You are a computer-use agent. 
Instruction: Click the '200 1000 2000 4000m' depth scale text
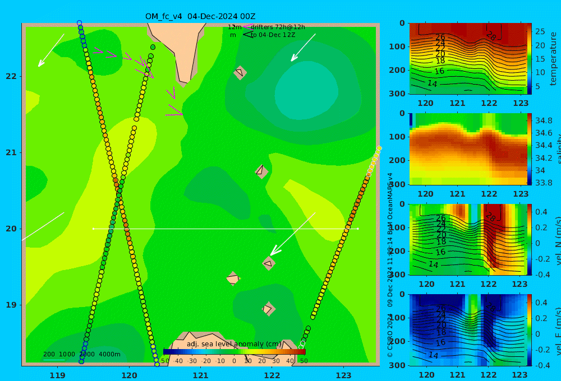82,354
